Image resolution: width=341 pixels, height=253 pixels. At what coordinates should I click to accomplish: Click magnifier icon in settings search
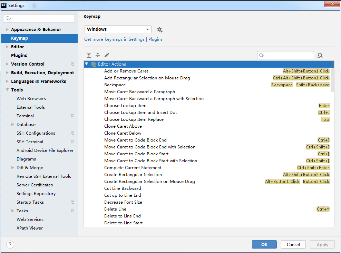9,18
